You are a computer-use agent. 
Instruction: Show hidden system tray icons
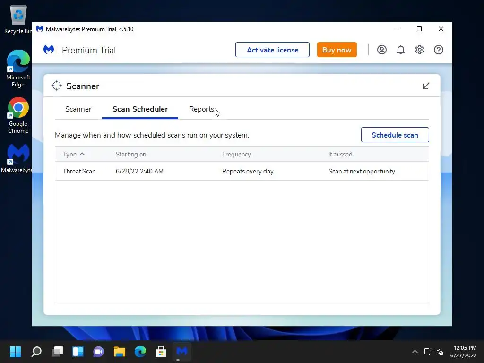[415, 352]
